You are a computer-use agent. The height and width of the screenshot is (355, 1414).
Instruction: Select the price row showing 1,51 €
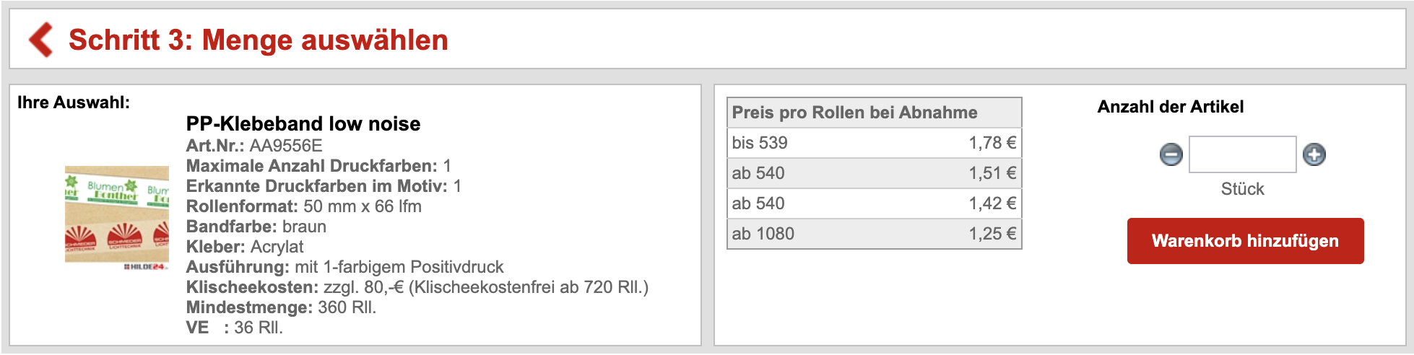point(874,173)
